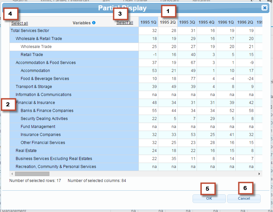The width and height of the screenshot is (273, 212).
Task: Toggle the 1996 1Q column header
Action: click(x=226, y=22)
